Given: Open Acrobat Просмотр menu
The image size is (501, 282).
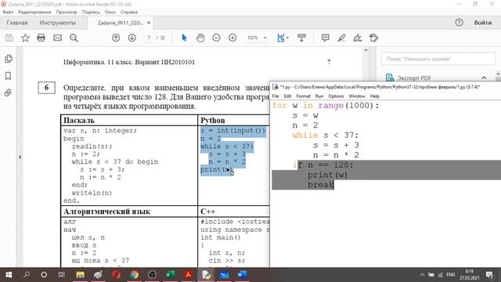Looking at the screenshot, I should (67, 13).
